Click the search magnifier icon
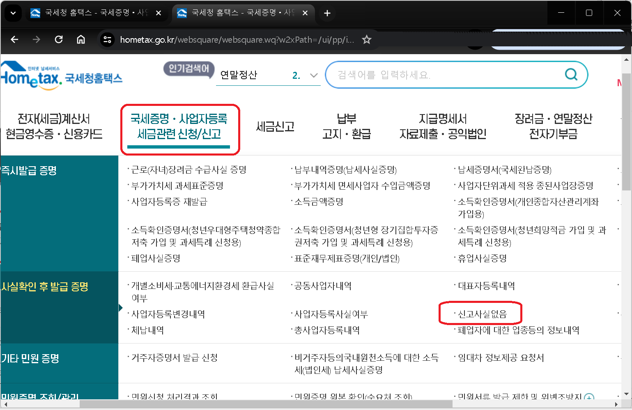 [x=571, y=74]
